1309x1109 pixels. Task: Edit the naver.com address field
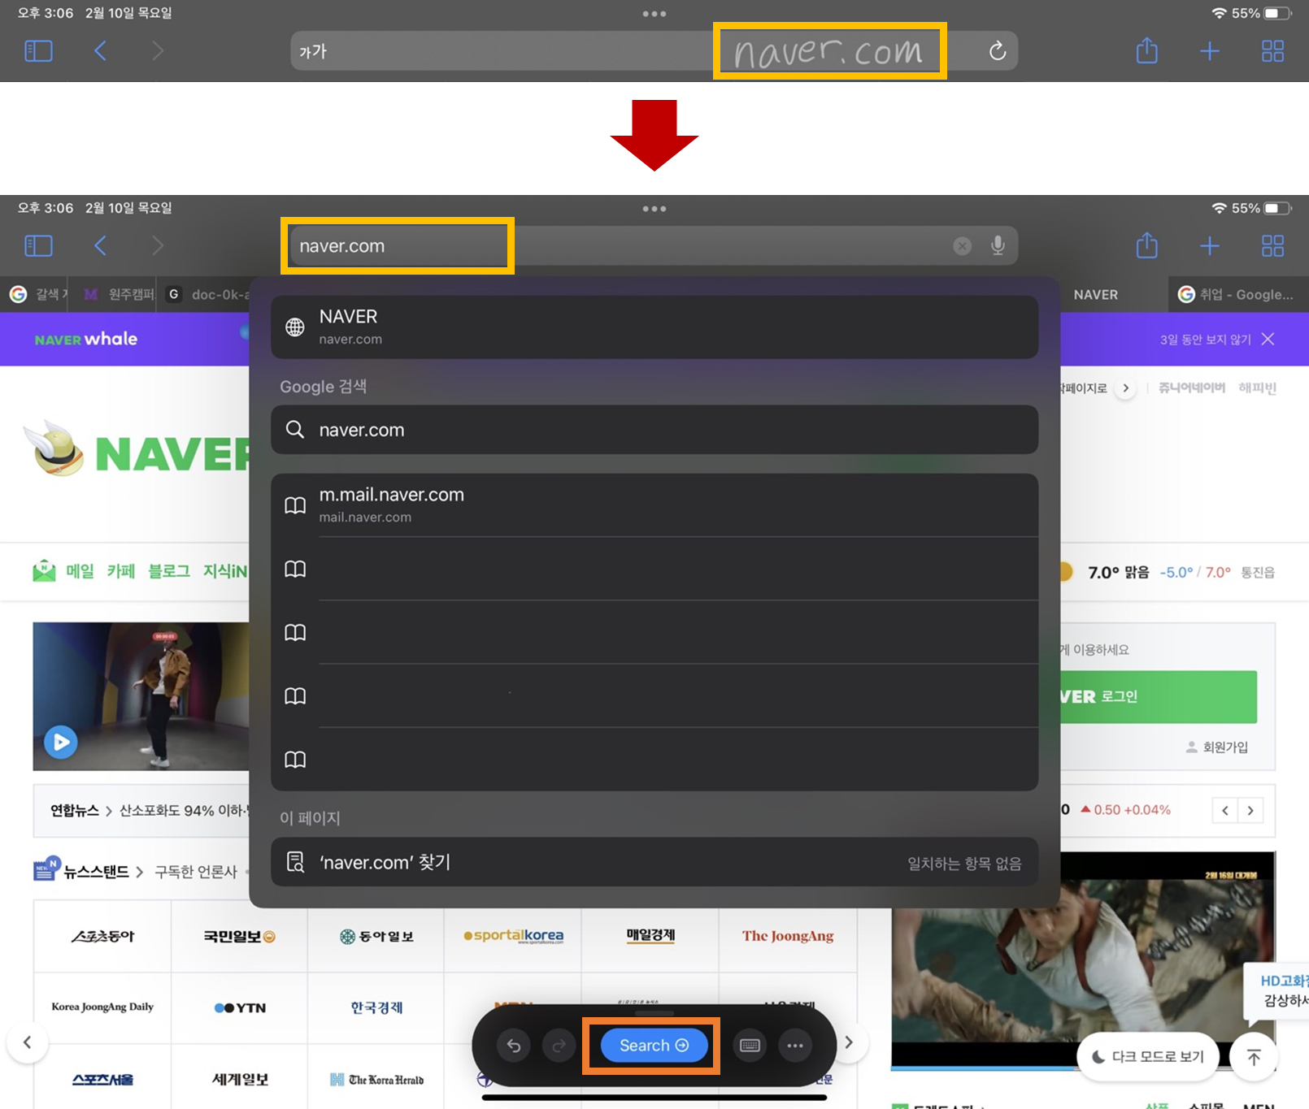tap(654, 245)
